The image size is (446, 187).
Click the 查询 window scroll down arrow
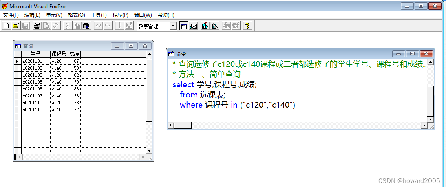pyautogui.click(x=149, y=150)
